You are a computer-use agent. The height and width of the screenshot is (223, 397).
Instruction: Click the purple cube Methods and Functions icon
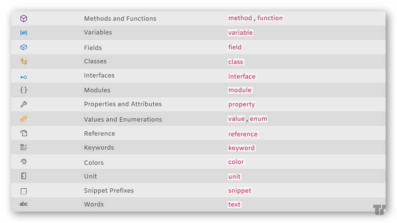click(x=23, y=18)
